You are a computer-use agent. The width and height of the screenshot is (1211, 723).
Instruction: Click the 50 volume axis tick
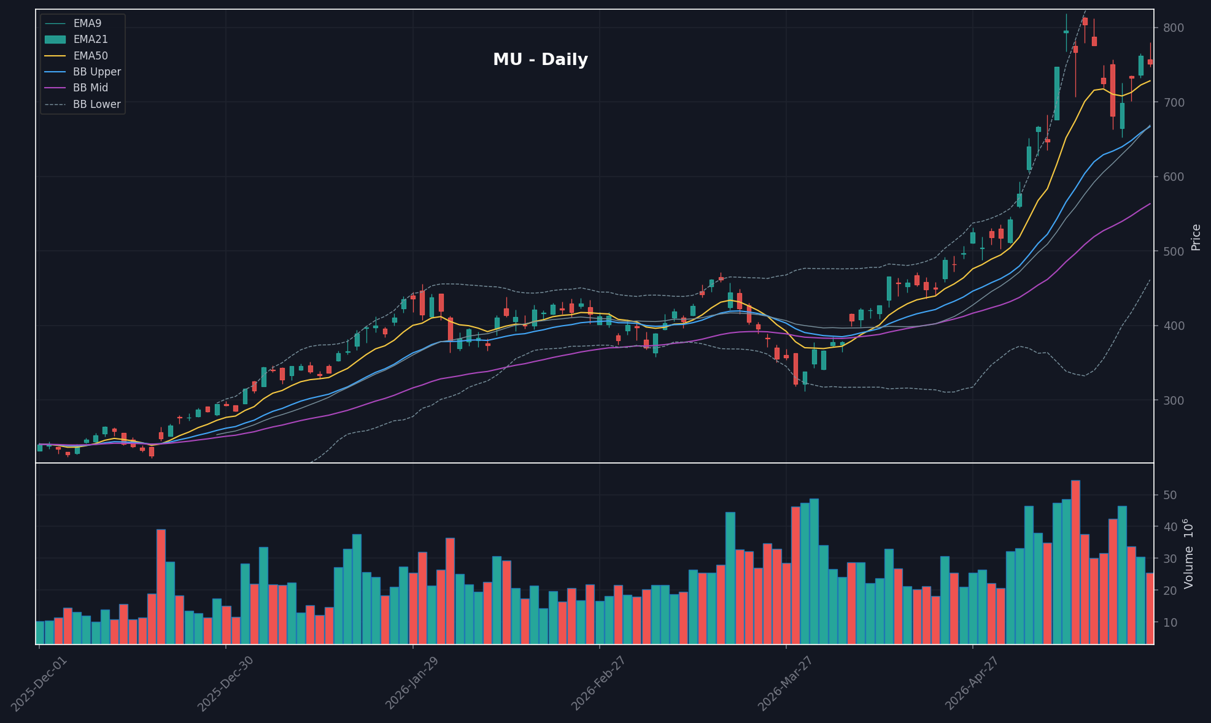click(x=1169, y=495)
